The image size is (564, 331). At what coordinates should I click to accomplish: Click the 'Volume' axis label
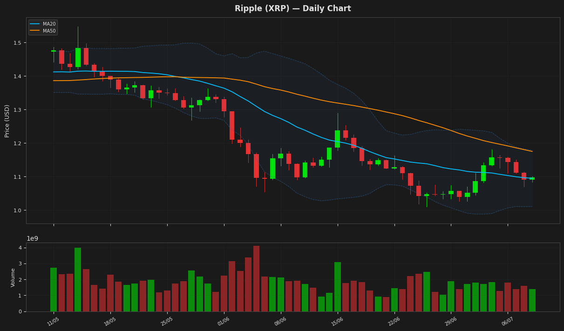coord(13,277)
